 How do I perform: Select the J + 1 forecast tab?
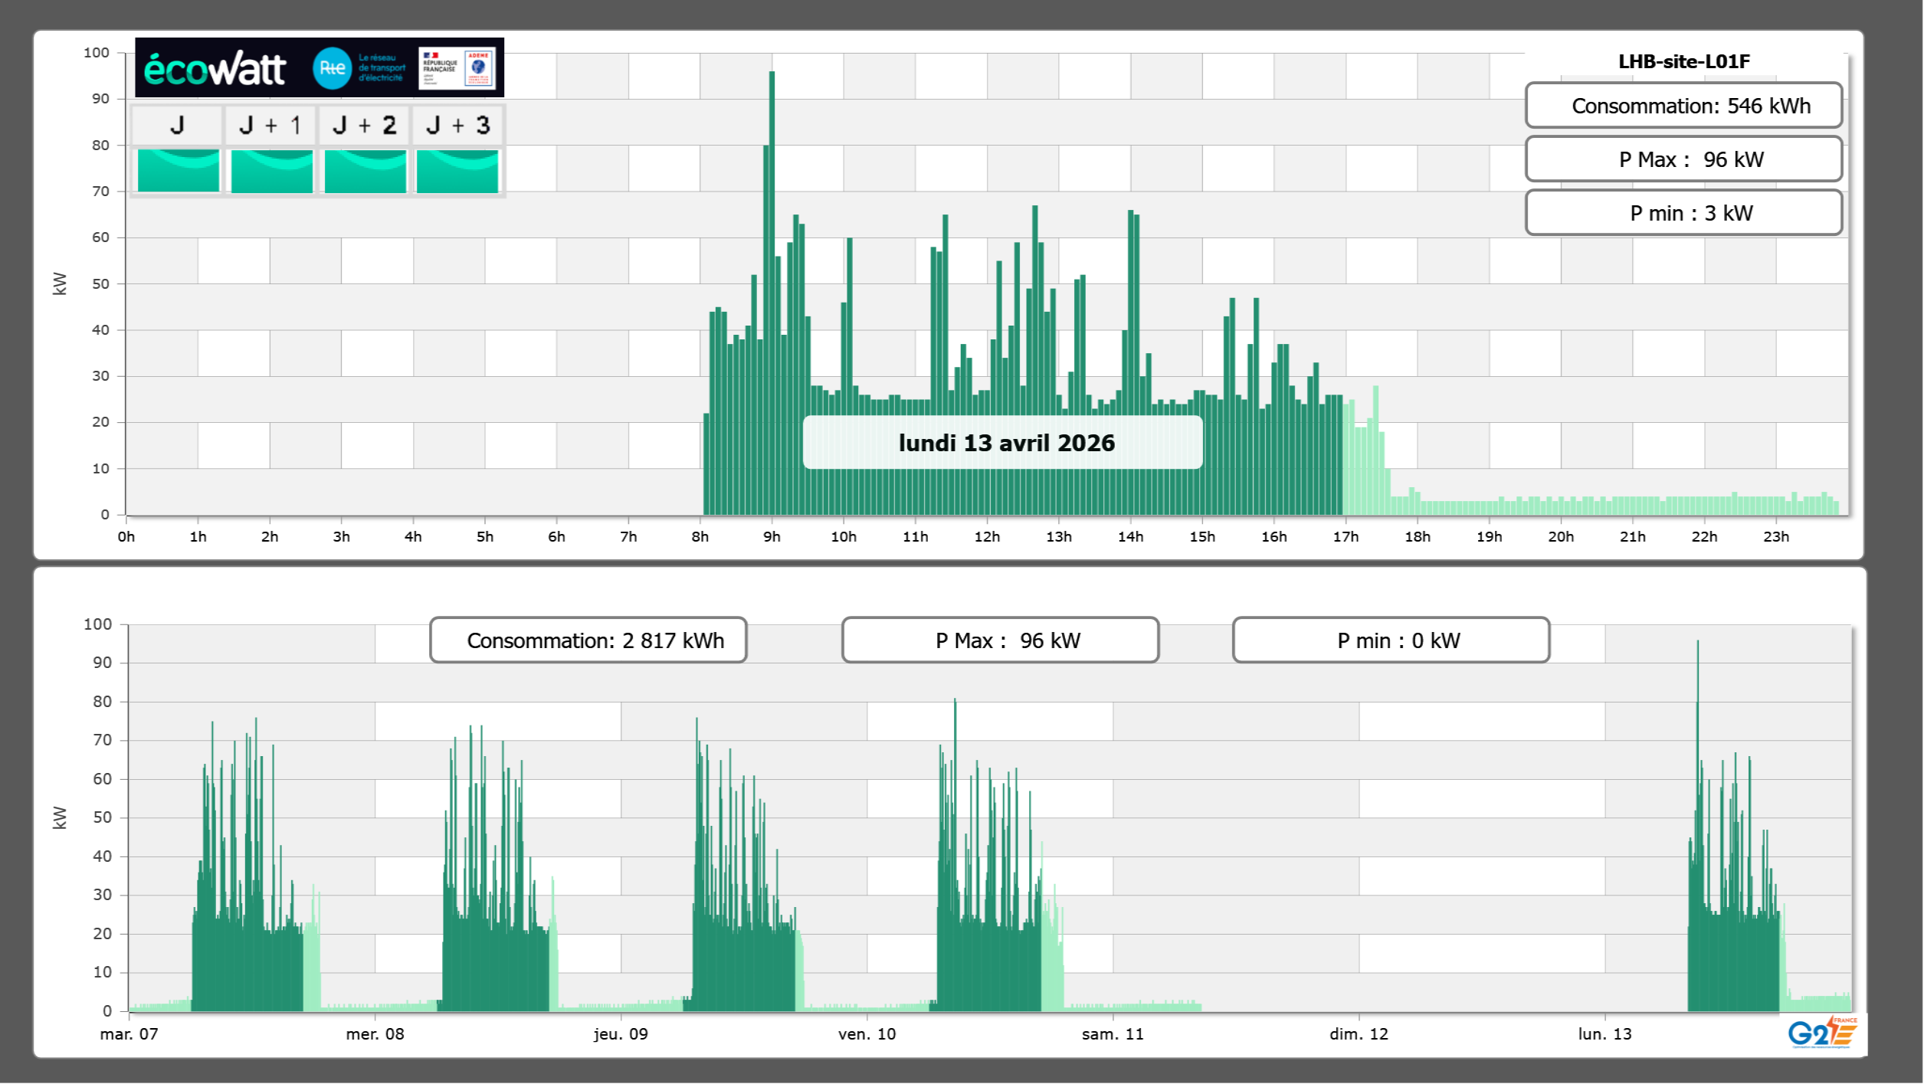tap(270, 126)
